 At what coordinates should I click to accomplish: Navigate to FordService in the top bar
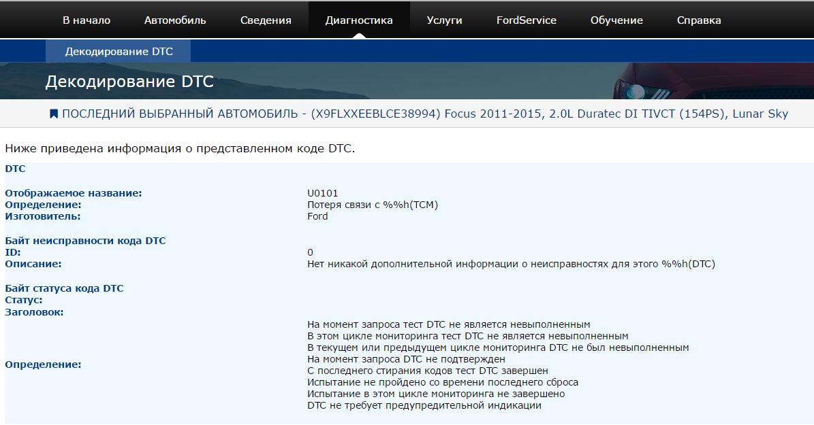tap(527, 20)
